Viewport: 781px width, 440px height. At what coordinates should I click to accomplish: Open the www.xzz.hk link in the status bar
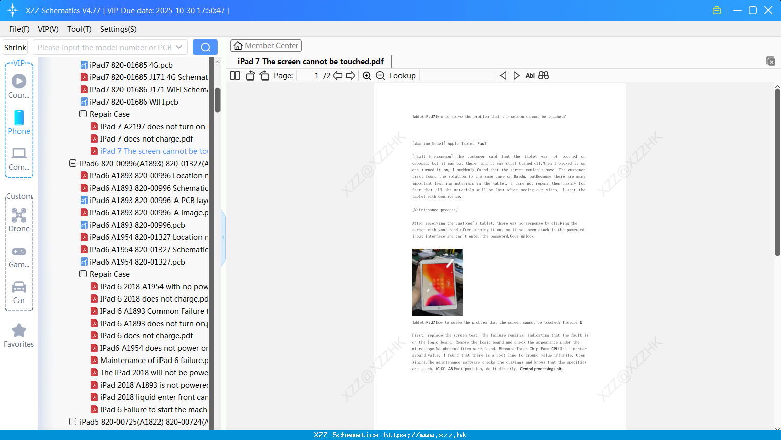[425, 435]
